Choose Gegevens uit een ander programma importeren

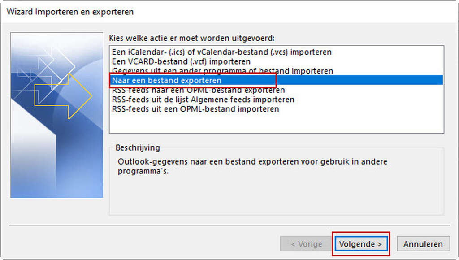coord(222,71)
